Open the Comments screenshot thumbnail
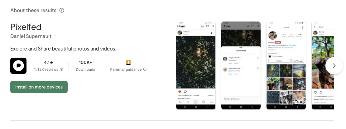346x129 pixels. pyautogui.click(x=241, y=65)
